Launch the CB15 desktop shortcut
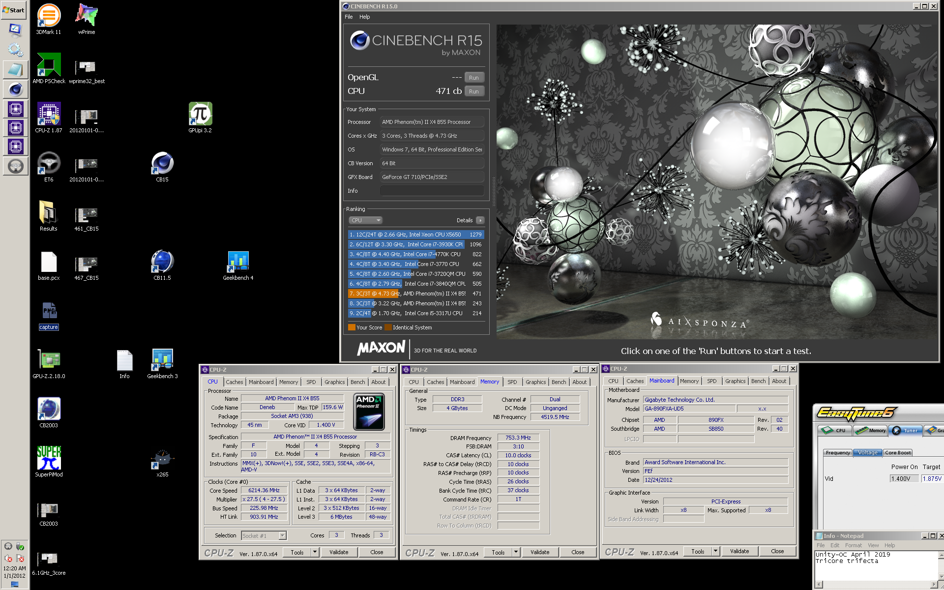944x590 pixels. coord(162,166)
